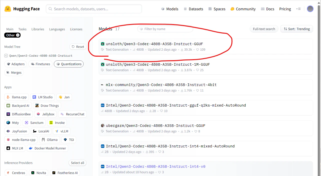Switch to the Libraries filter tab

pyautogui.click(x=38, y=29)
